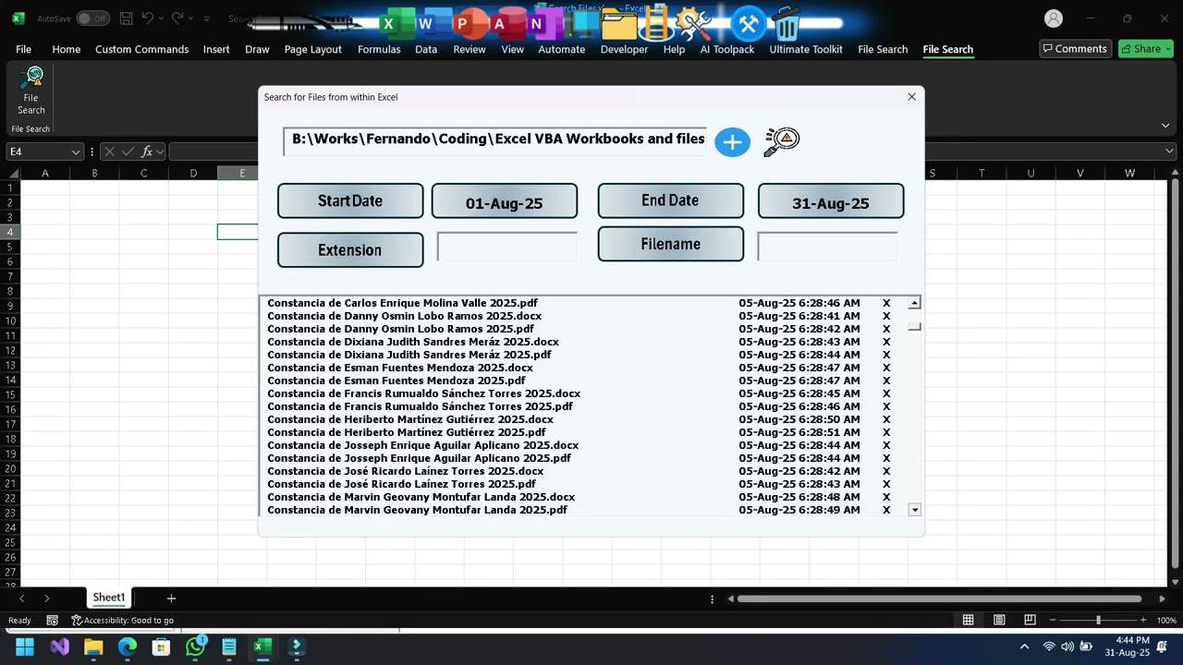Open the Formulas ribbon tab
The image size is (1183, 665).
pyautogui.click(x=379, y=49)
